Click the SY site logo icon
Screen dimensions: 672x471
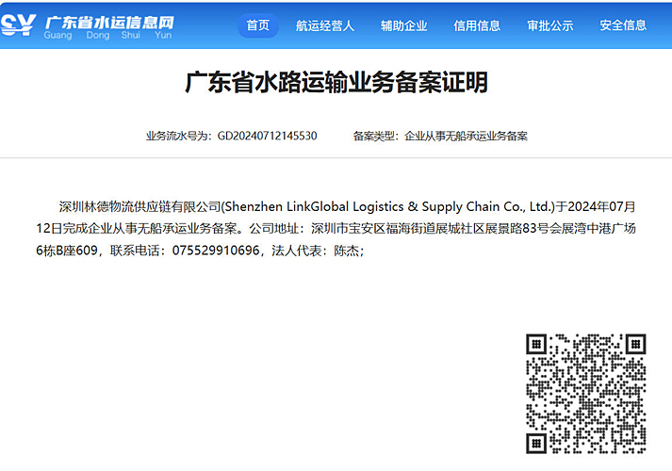[x=19, y=24]
